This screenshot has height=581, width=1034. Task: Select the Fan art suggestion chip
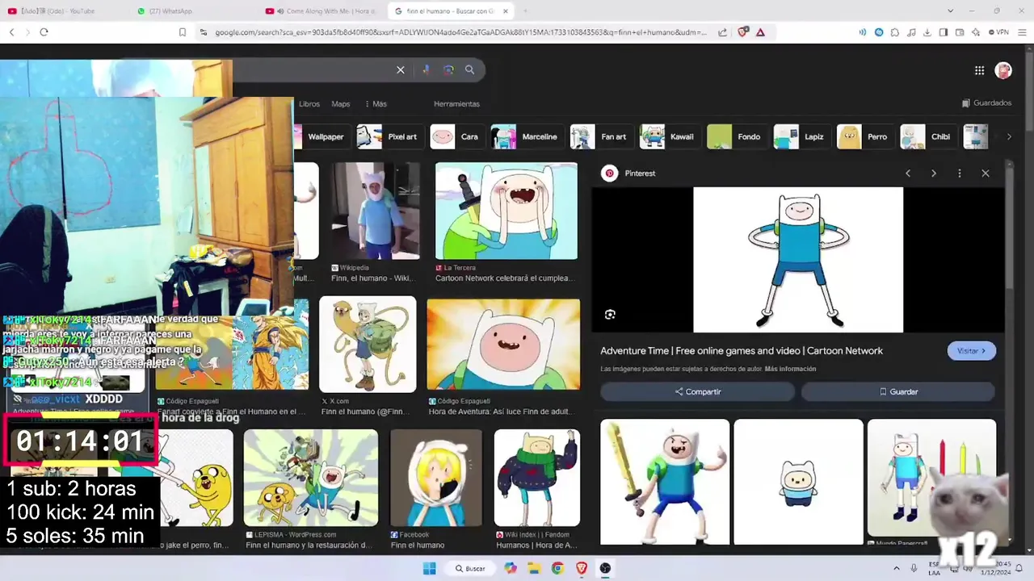(x=601, y=137)
